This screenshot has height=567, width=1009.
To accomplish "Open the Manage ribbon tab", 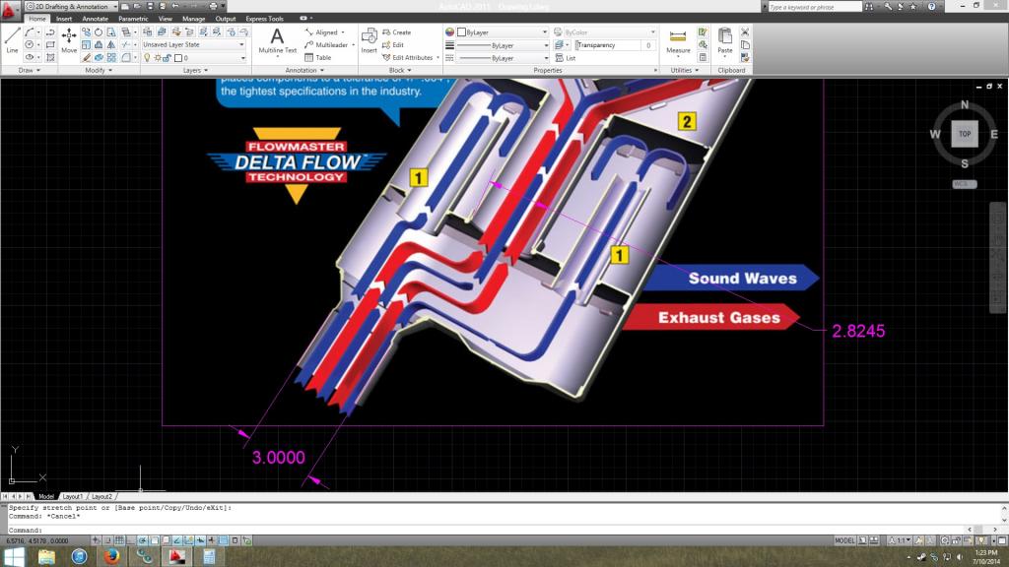I will tap(194, 19).
